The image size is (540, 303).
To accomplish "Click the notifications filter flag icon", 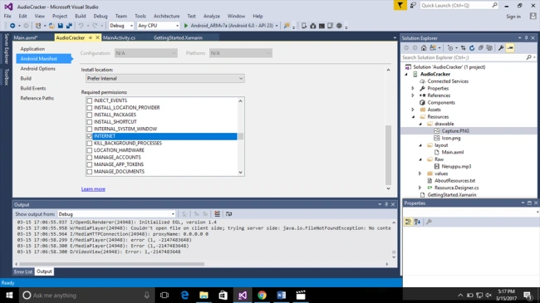I will (400, 5).
